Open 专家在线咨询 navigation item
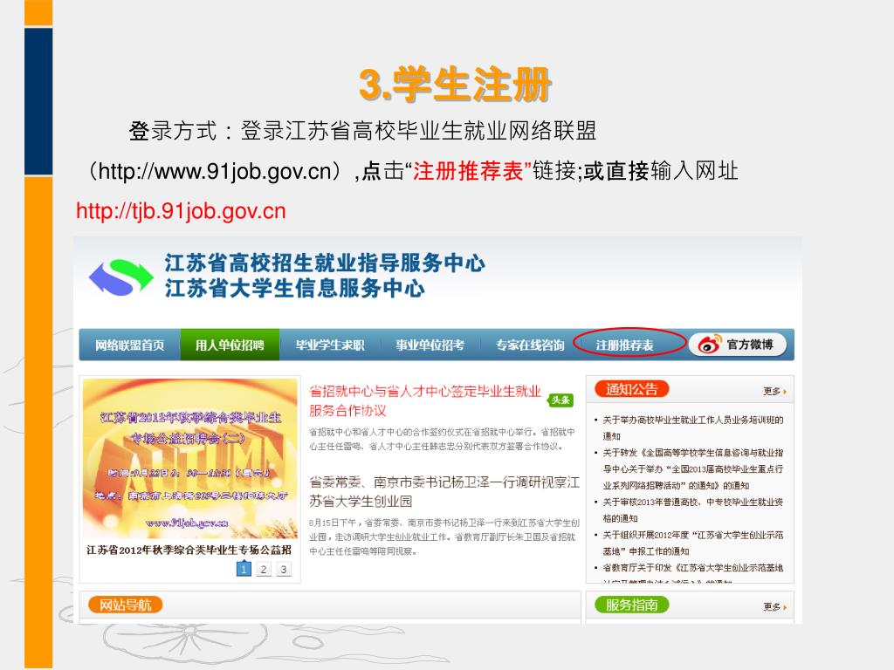This screenshot has width=894, height=670. coord(530,345)
